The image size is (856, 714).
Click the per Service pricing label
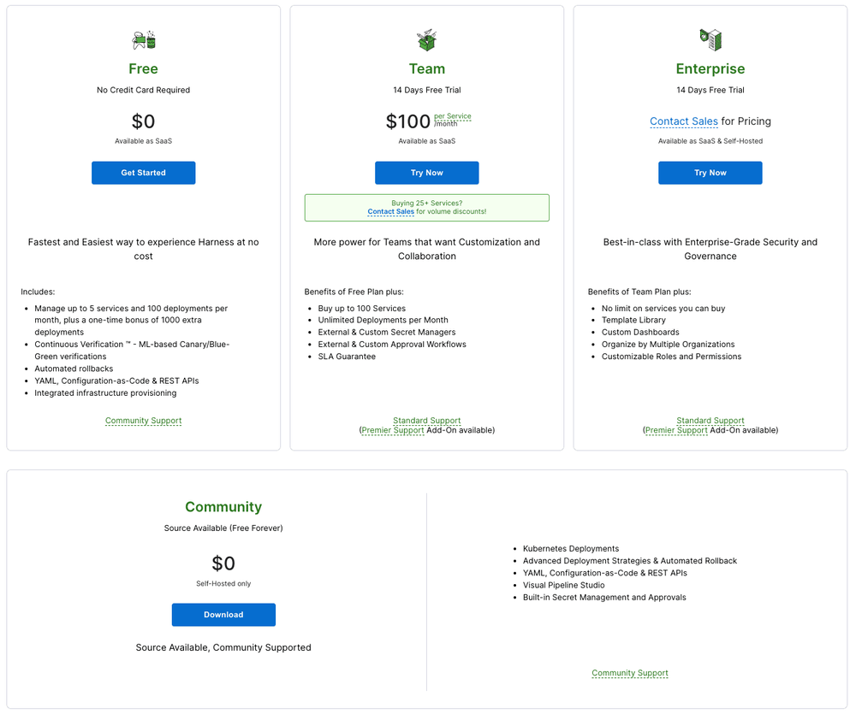coord(452,116)
